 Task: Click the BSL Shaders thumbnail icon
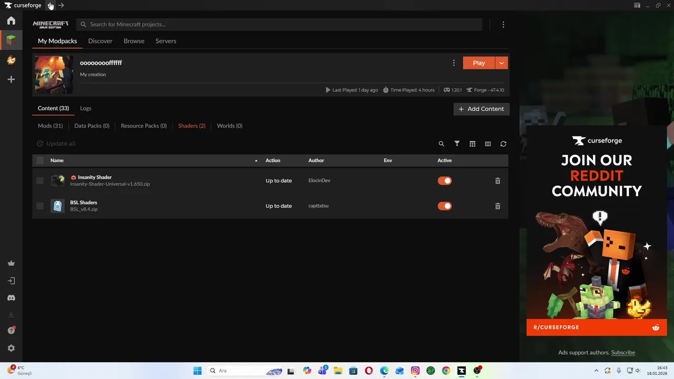57,206
